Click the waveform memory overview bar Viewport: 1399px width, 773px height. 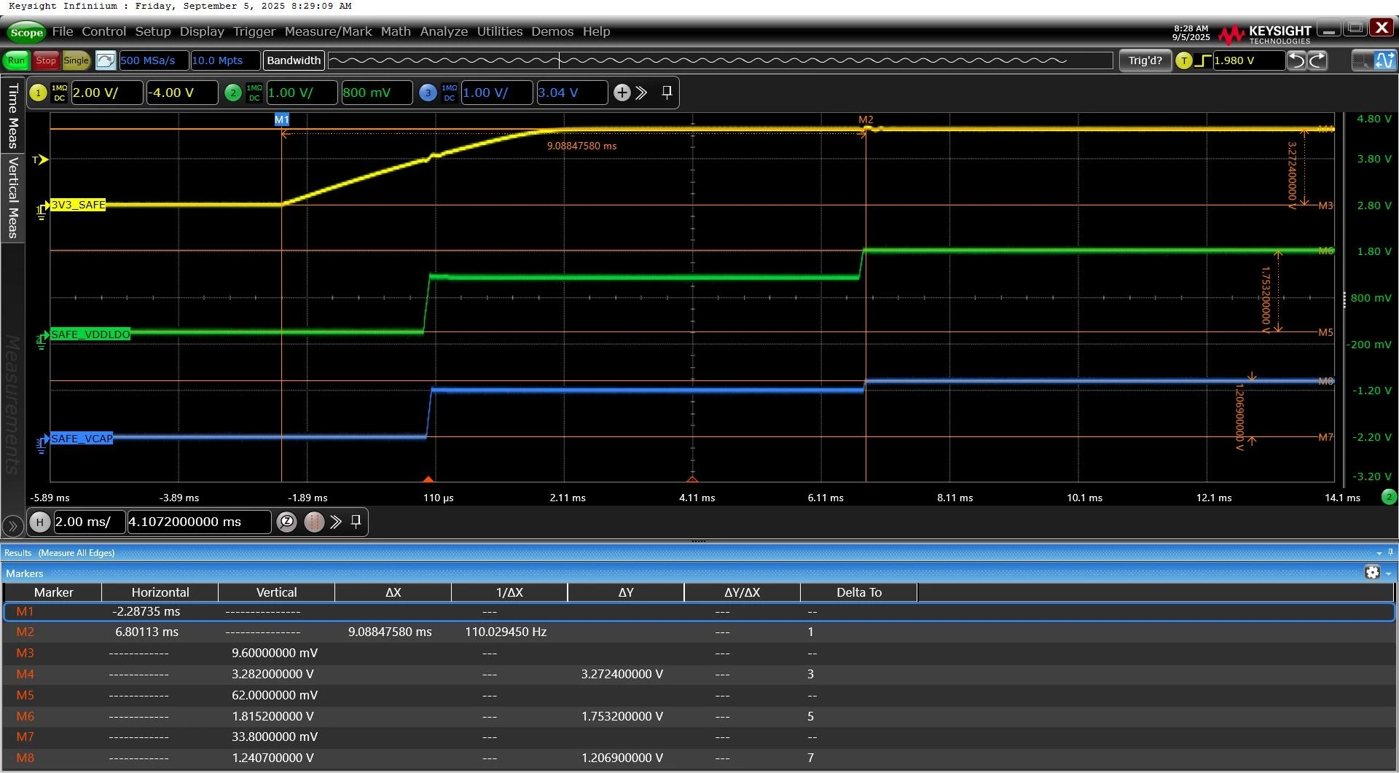721,60
